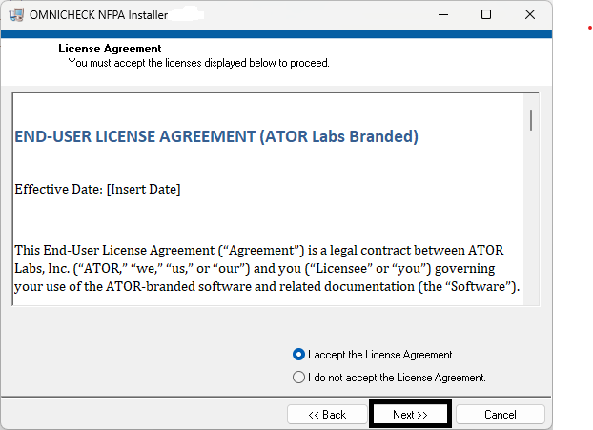Click the "END-USER LICENSE AGREEMENT" heading
Viewport: 593px width, 430px height.
tap(216, 136)
